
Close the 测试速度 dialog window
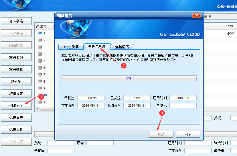click(x=196, y=15)
